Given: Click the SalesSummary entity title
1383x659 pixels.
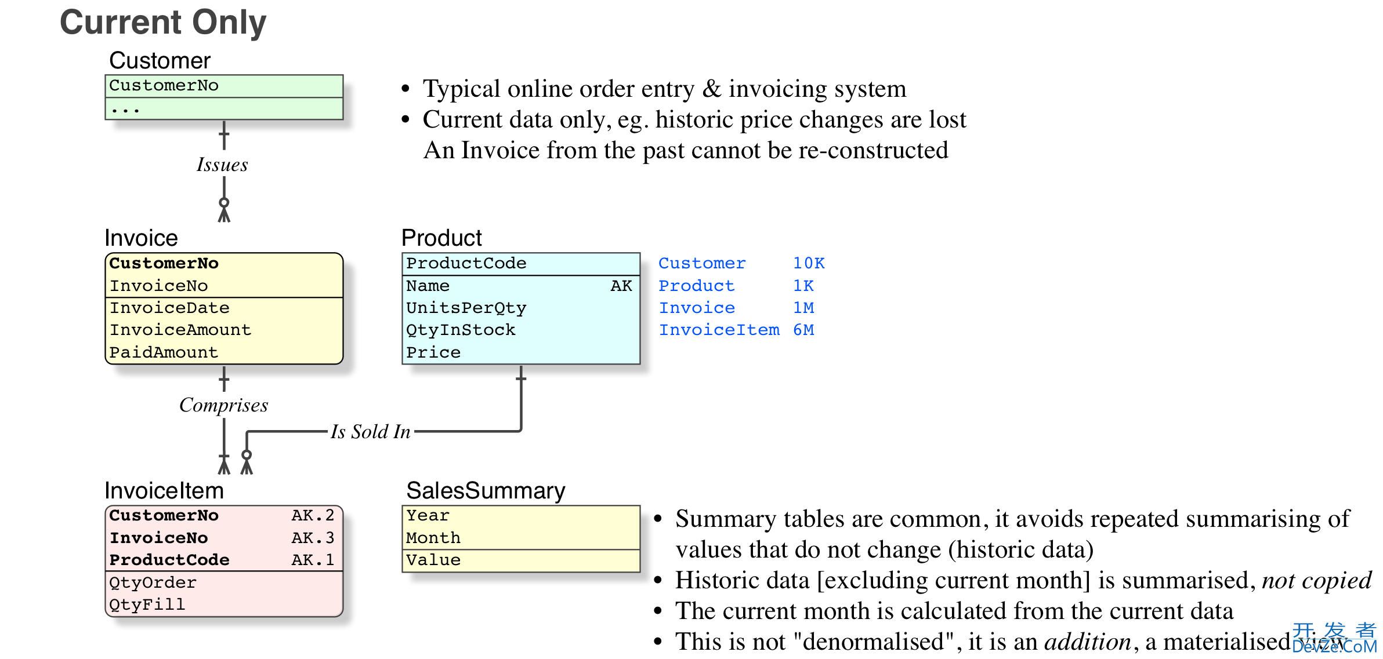Looking at the screenshot, I should tap(486, 491).
